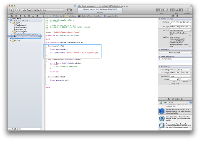
Task: Show the Quick Help inspector tab
Action: pyautogui.click(x=177, y=16)
